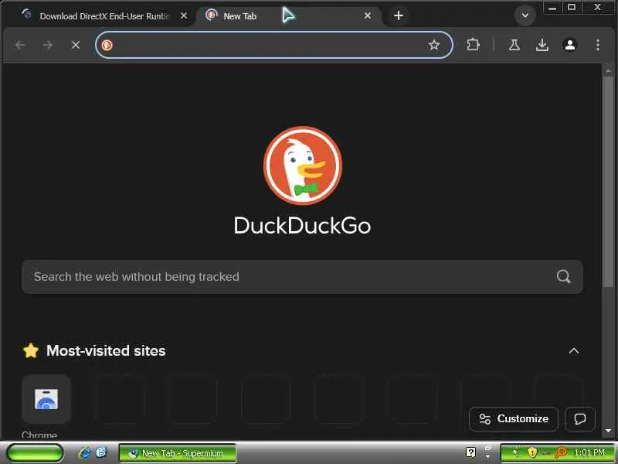The image size is (618, 464).
Task: Close the New Tab tab
Action: click(368, 15)
